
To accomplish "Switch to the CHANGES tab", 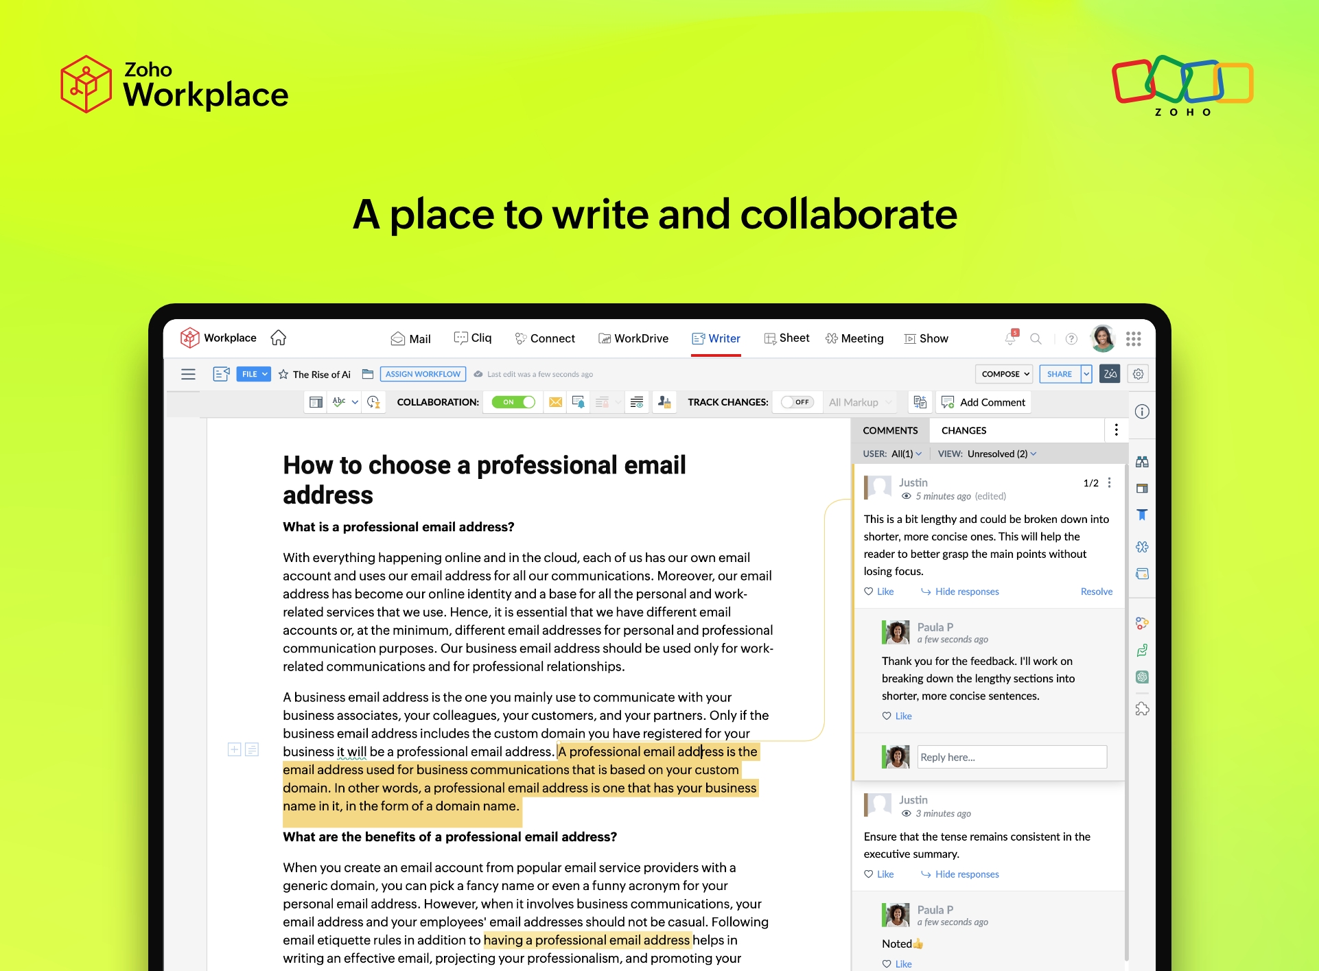I will [964, 430].
